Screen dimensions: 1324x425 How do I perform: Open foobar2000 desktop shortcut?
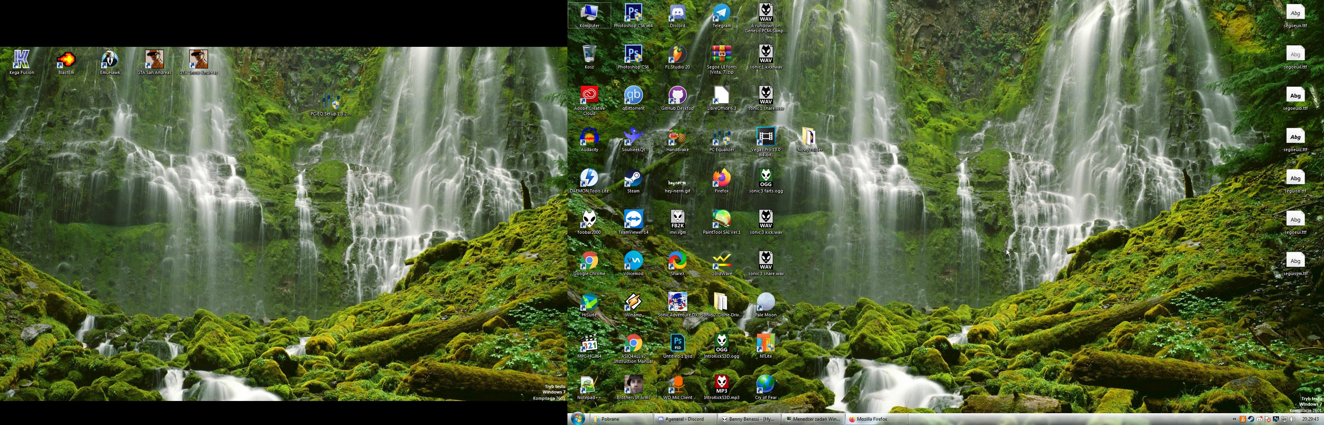click(589, 222)
